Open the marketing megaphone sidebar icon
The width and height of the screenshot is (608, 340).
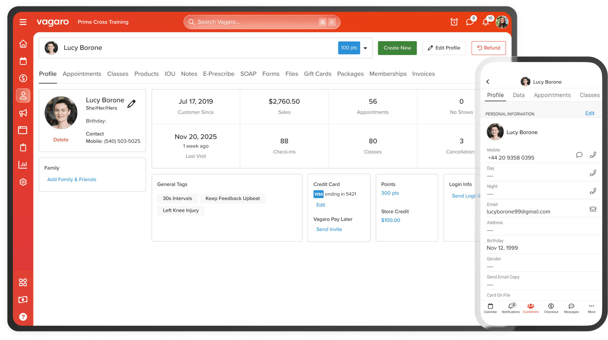click(23, 113)
